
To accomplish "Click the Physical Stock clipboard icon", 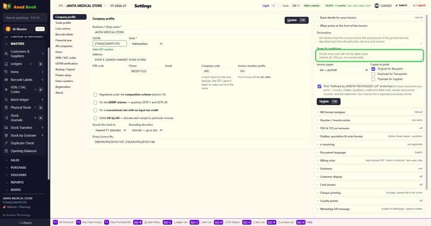I will pyautogui.click(x=6, y=108).
